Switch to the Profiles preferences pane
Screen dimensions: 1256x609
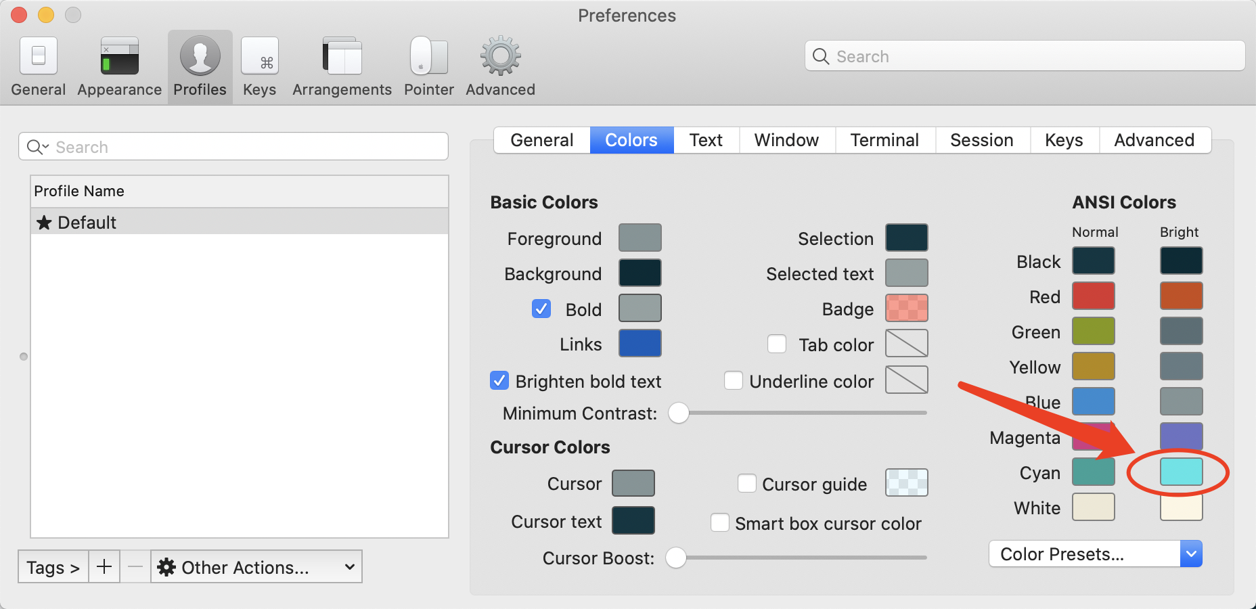coord(200,66)
